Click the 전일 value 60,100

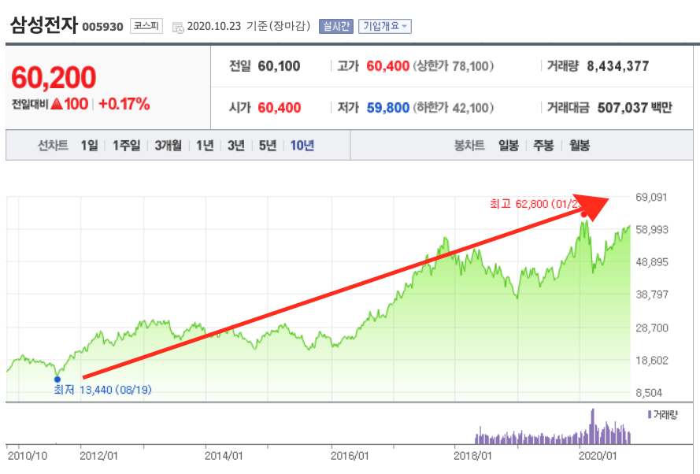tap(279, 66)
